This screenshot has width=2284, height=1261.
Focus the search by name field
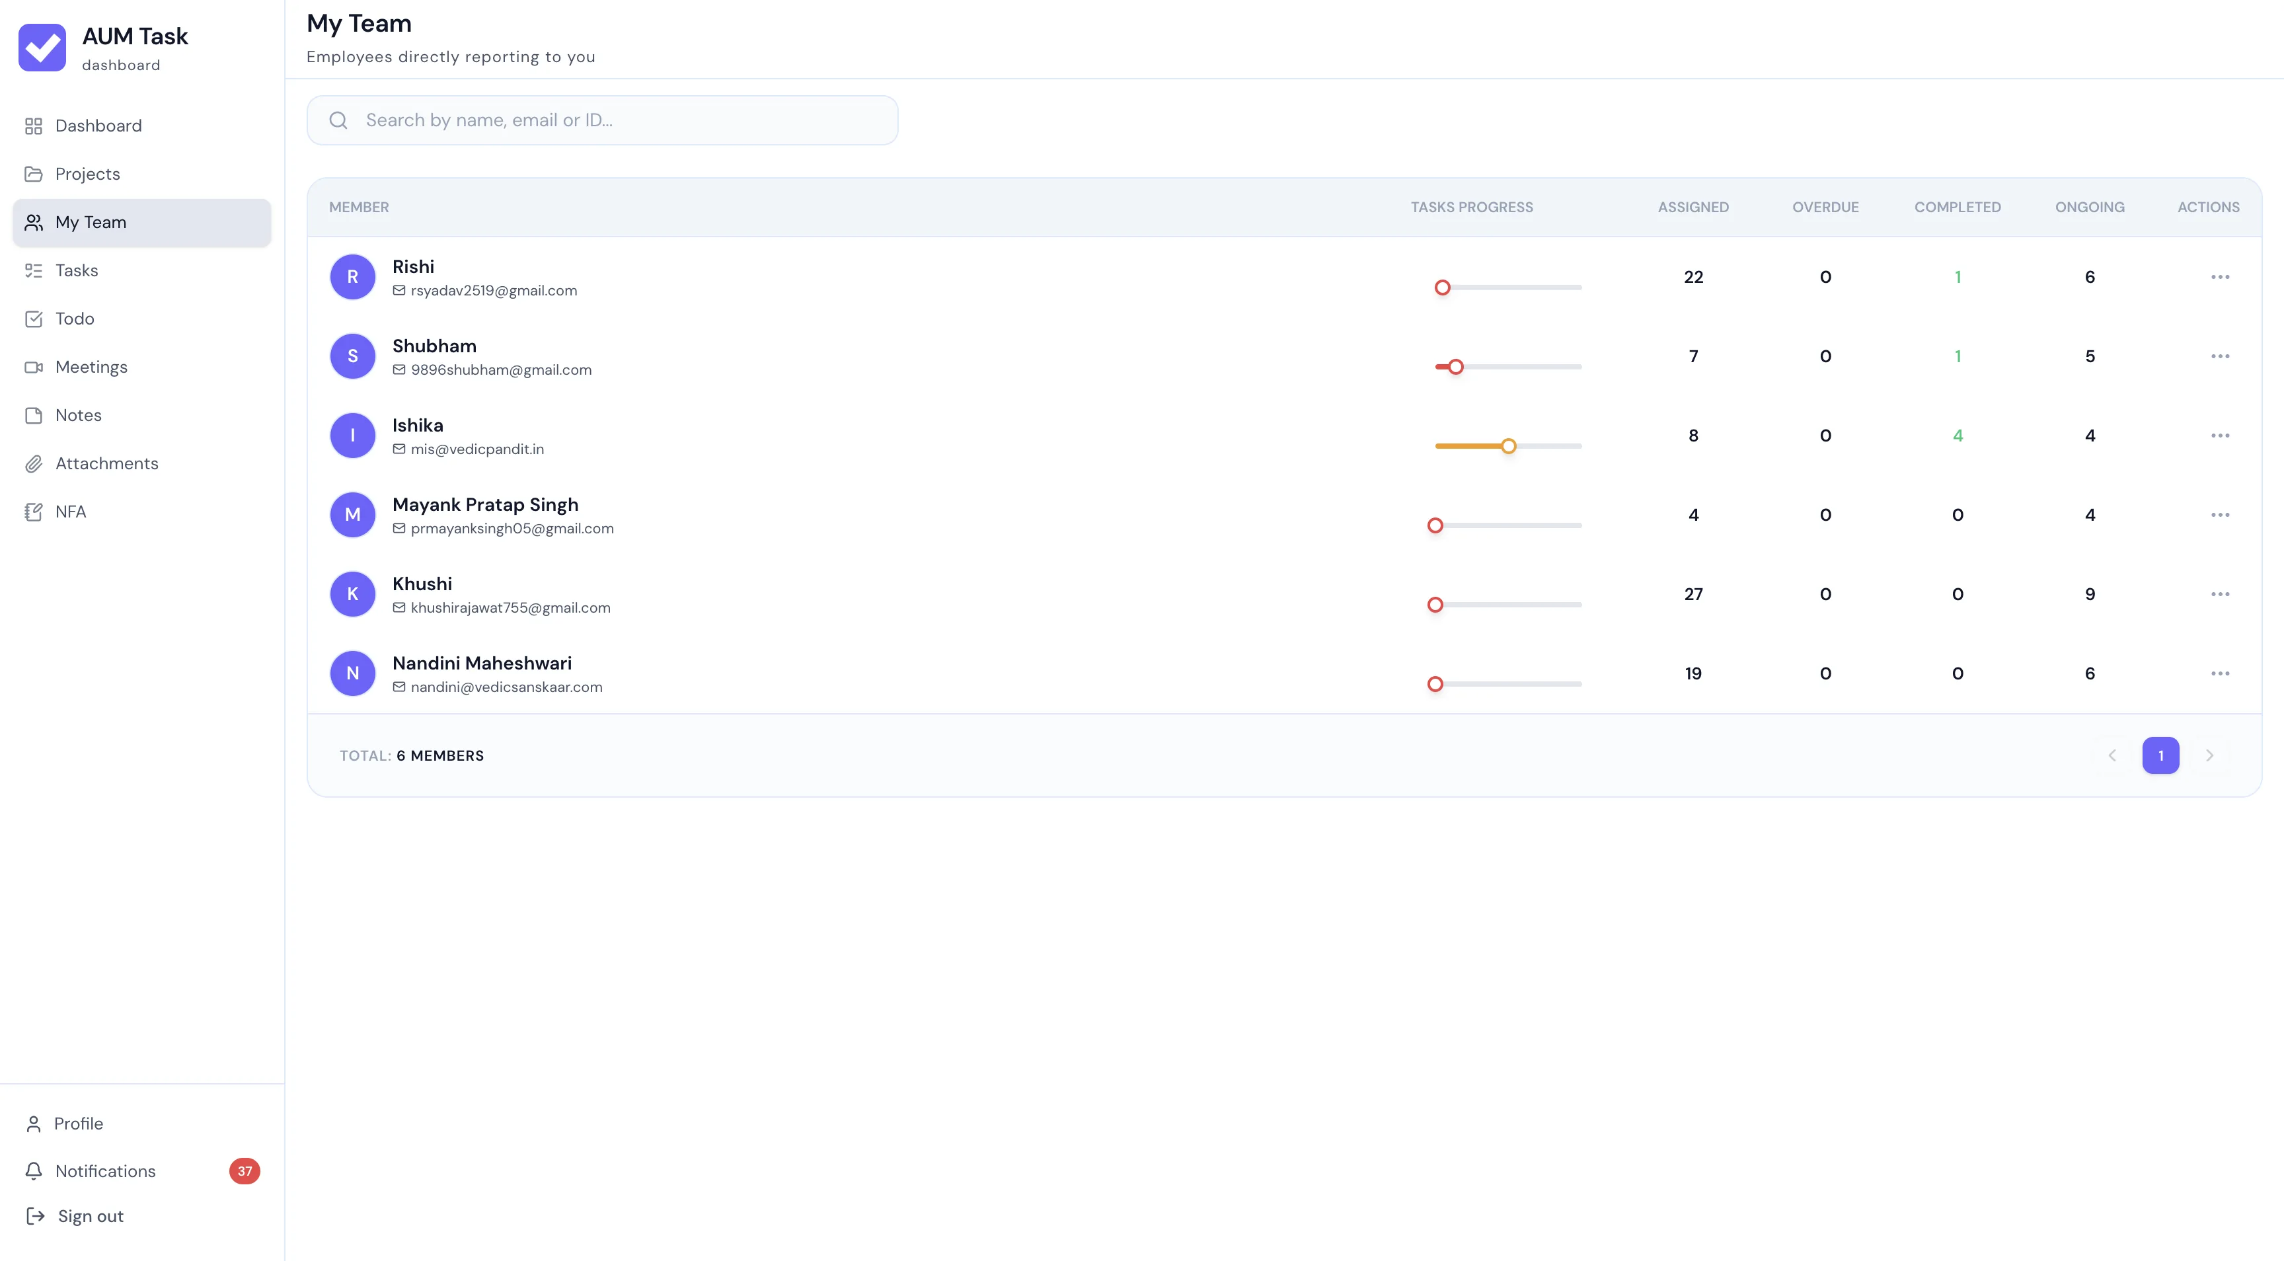(x=602, y=120)
